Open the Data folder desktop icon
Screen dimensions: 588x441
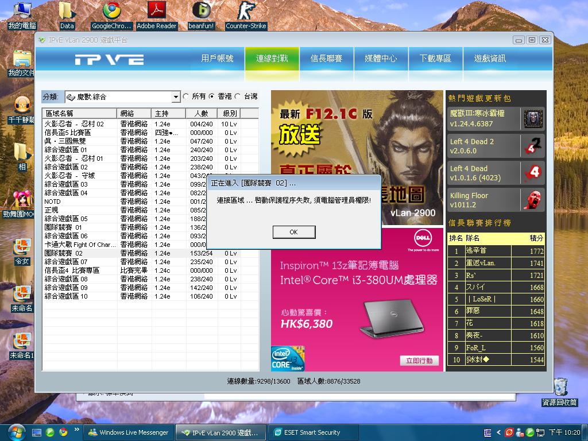click(67, 16)
